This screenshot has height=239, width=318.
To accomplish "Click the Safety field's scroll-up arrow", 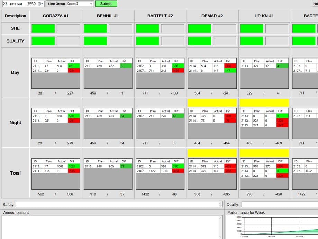I will click(220, 203).
